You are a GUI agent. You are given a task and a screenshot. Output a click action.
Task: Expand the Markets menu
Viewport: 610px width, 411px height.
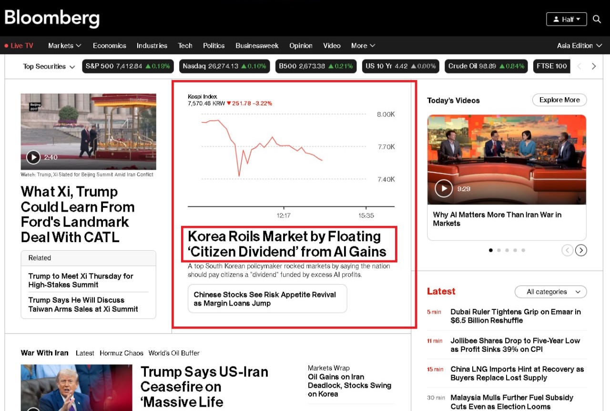pyautogui.click(x=65, y=46)
